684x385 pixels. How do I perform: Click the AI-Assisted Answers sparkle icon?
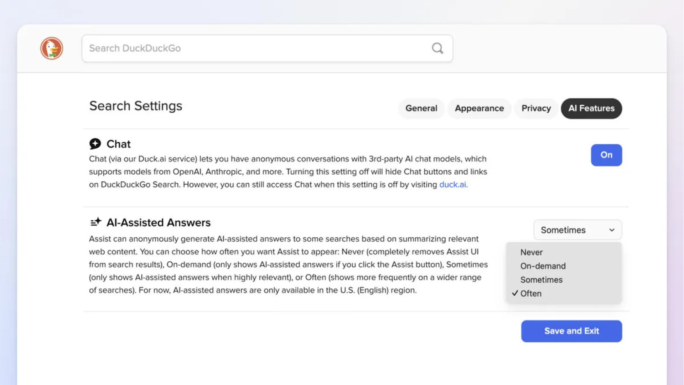click(95, 222)
